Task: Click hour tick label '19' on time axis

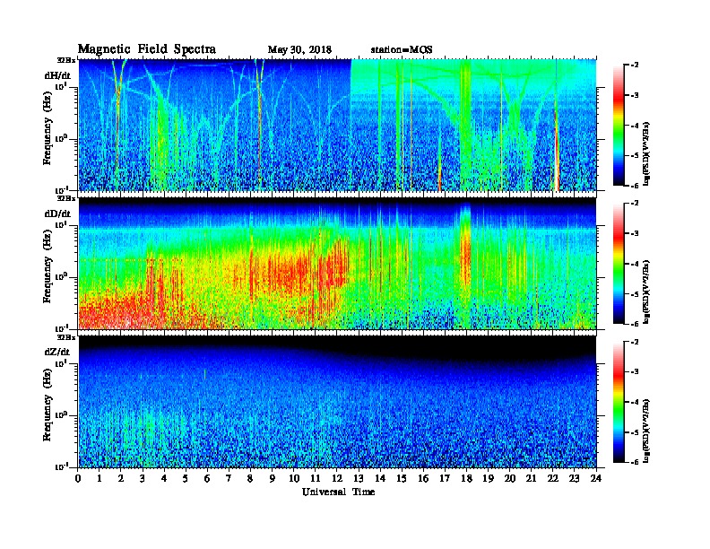Action: pyautogui.click(x=488, y=478)
